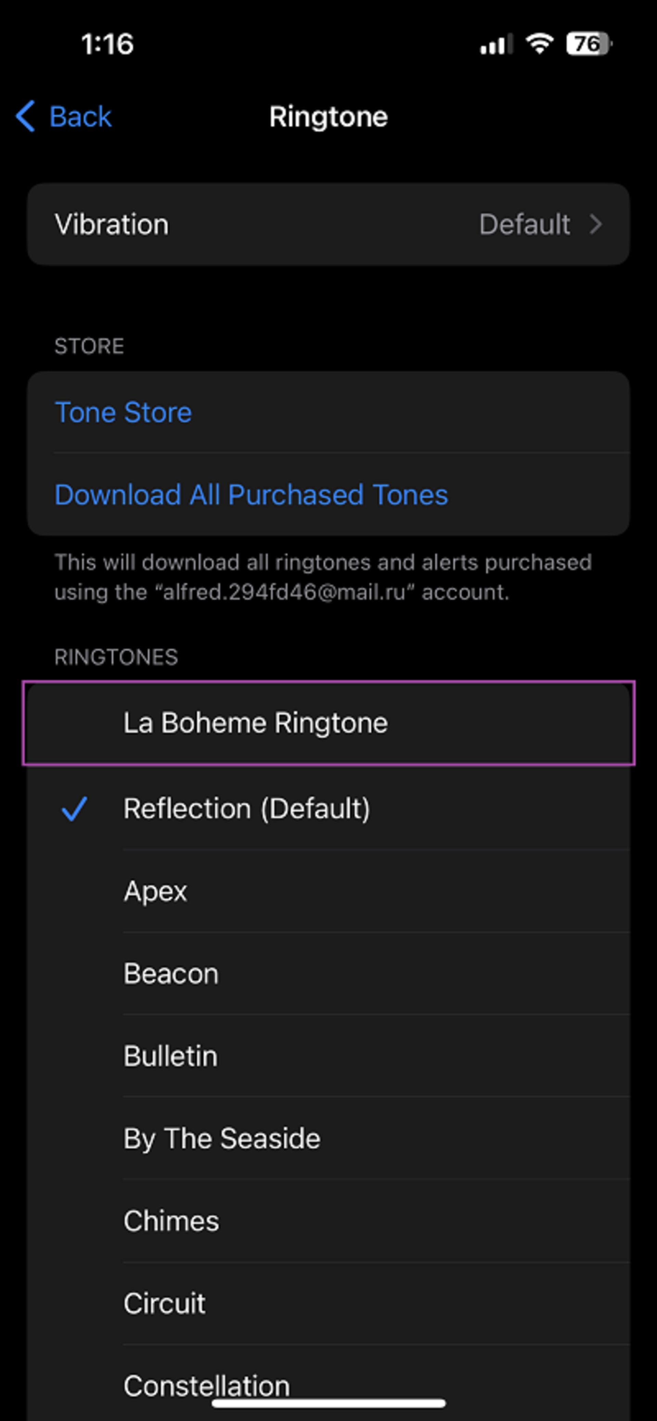Select the Circuit ringtone
The image size is (657, 1421).
164,1304
